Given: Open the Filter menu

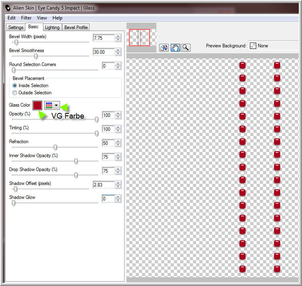Looking at the screenshot, I should (26, 18).
